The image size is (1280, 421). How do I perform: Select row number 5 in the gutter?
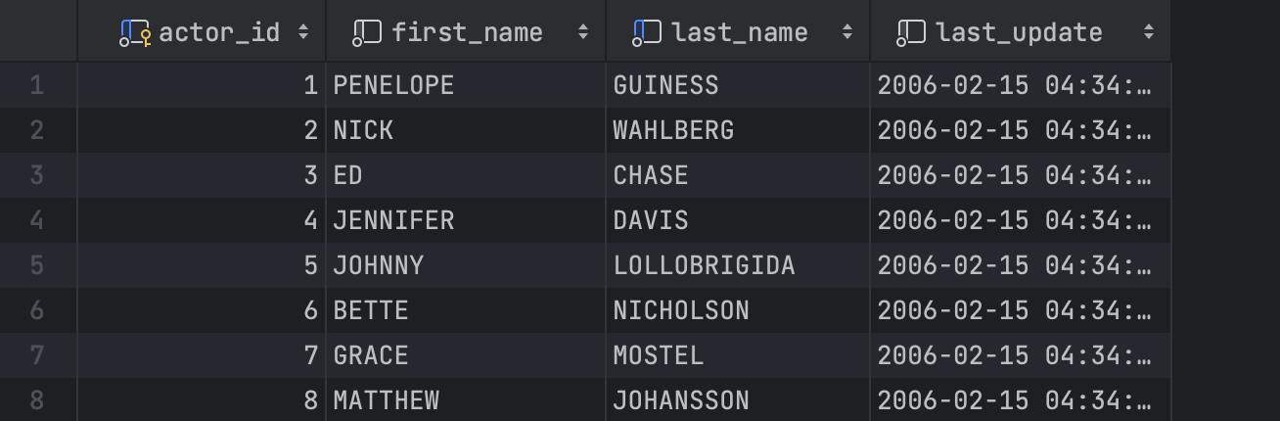point(37,265)
